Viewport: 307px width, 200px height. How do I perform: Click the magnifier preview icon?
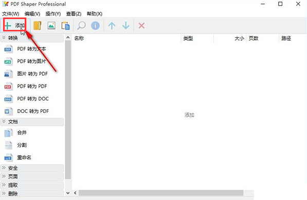pos(81,25)
